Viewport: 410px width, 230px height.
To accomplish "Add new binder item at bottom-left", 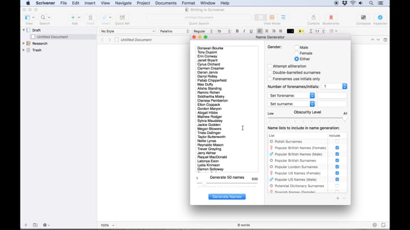I will click(26, 225).
